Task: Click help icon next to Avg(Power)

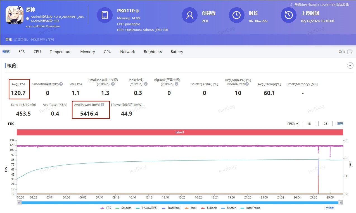Action: (103, 105)
